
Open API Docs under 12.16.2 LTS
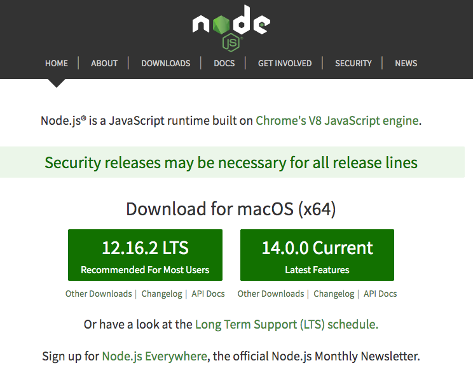(208, 294)
